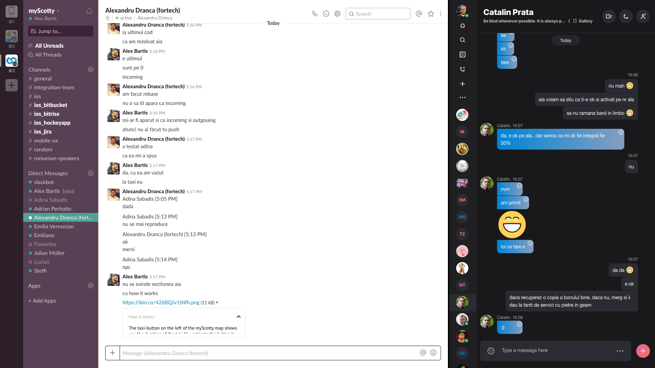Click Channels section header
The image size is (655, 368).
[x=39, y=70]
